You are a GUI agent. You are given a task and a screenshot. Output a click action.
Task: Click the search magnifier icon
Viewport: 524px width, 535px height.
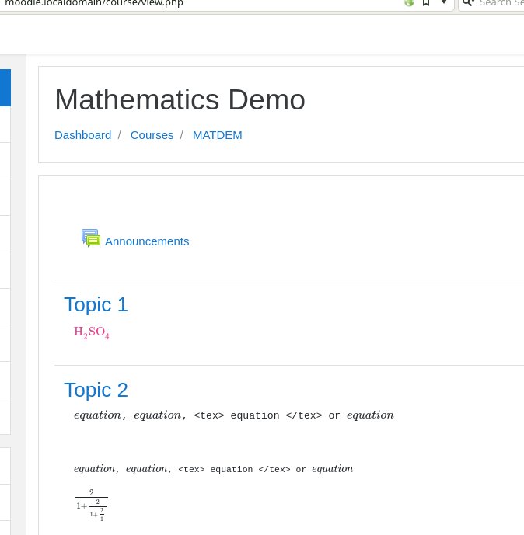[x=467, y=3]
